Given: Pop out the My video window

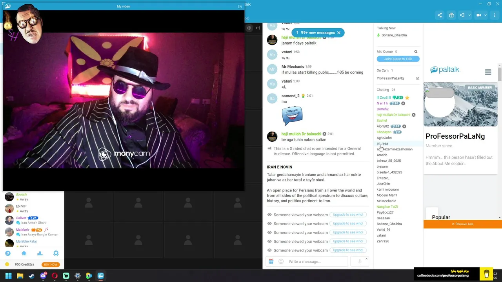Looking at the screenshot, I should (240, 6).
